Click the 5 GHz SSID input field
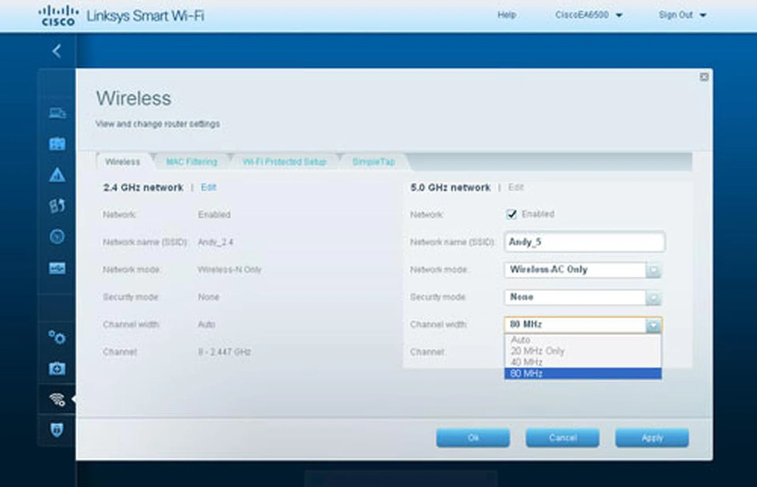This screenshot has width=757, height=487. [x=584, y=242]
